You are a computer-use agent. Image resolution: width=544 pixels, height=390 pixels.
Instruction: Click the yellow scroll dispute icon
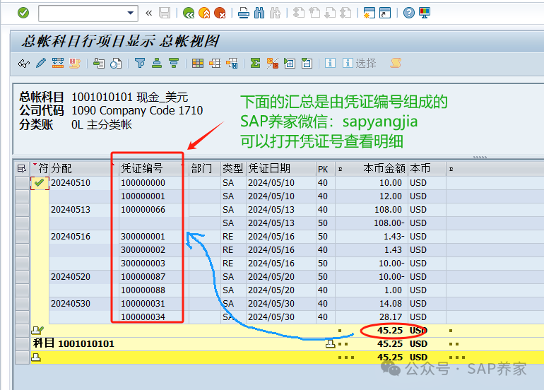[396, 63]
